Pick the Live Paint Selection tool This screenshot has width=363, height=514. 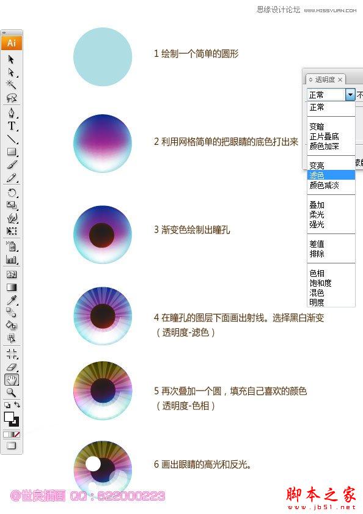(12, 338)
